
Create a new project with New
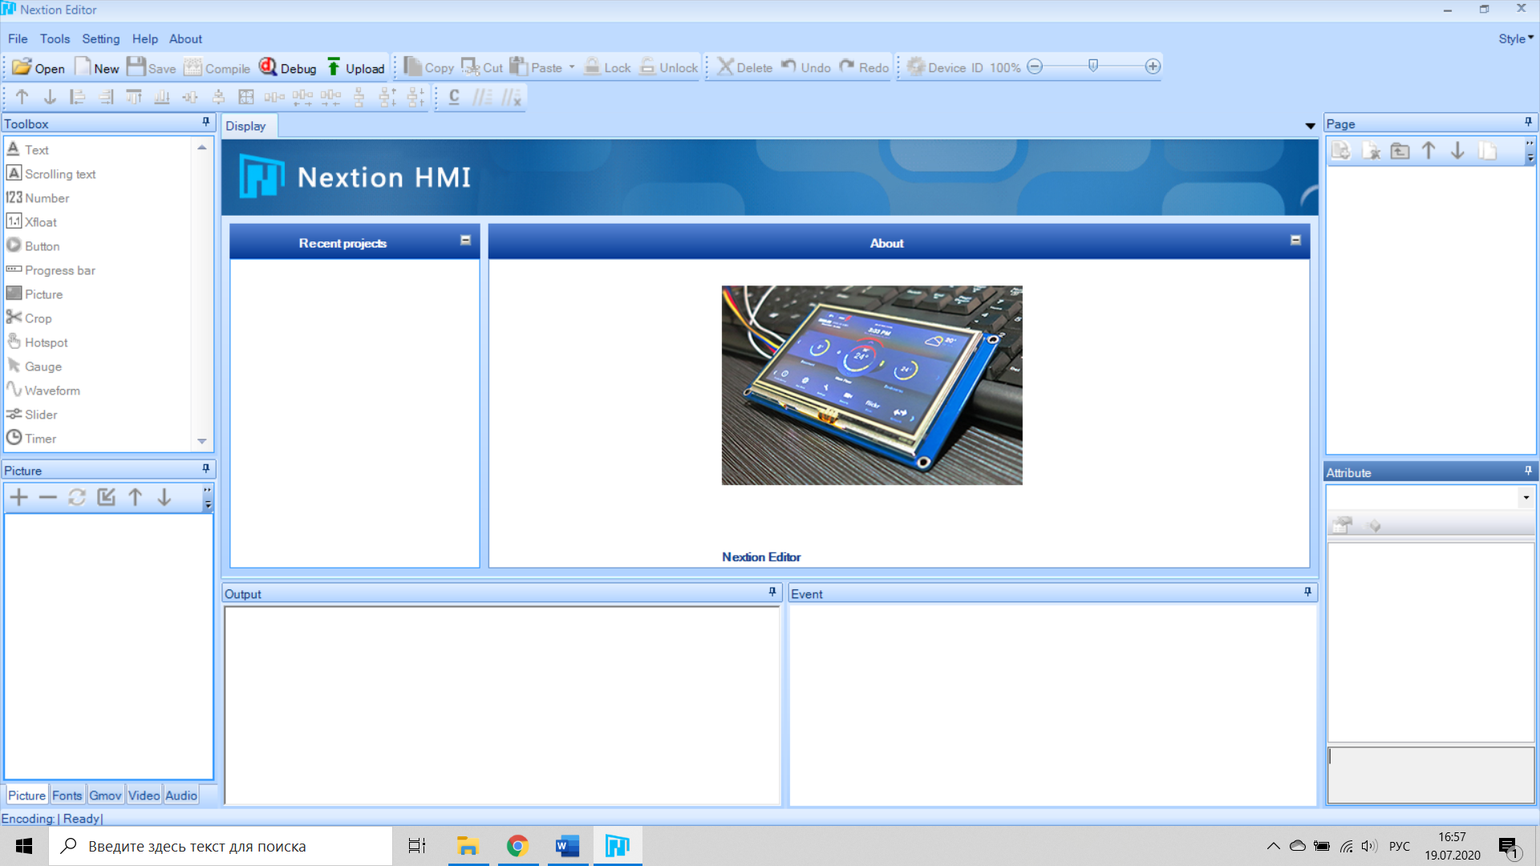[96, 68]
